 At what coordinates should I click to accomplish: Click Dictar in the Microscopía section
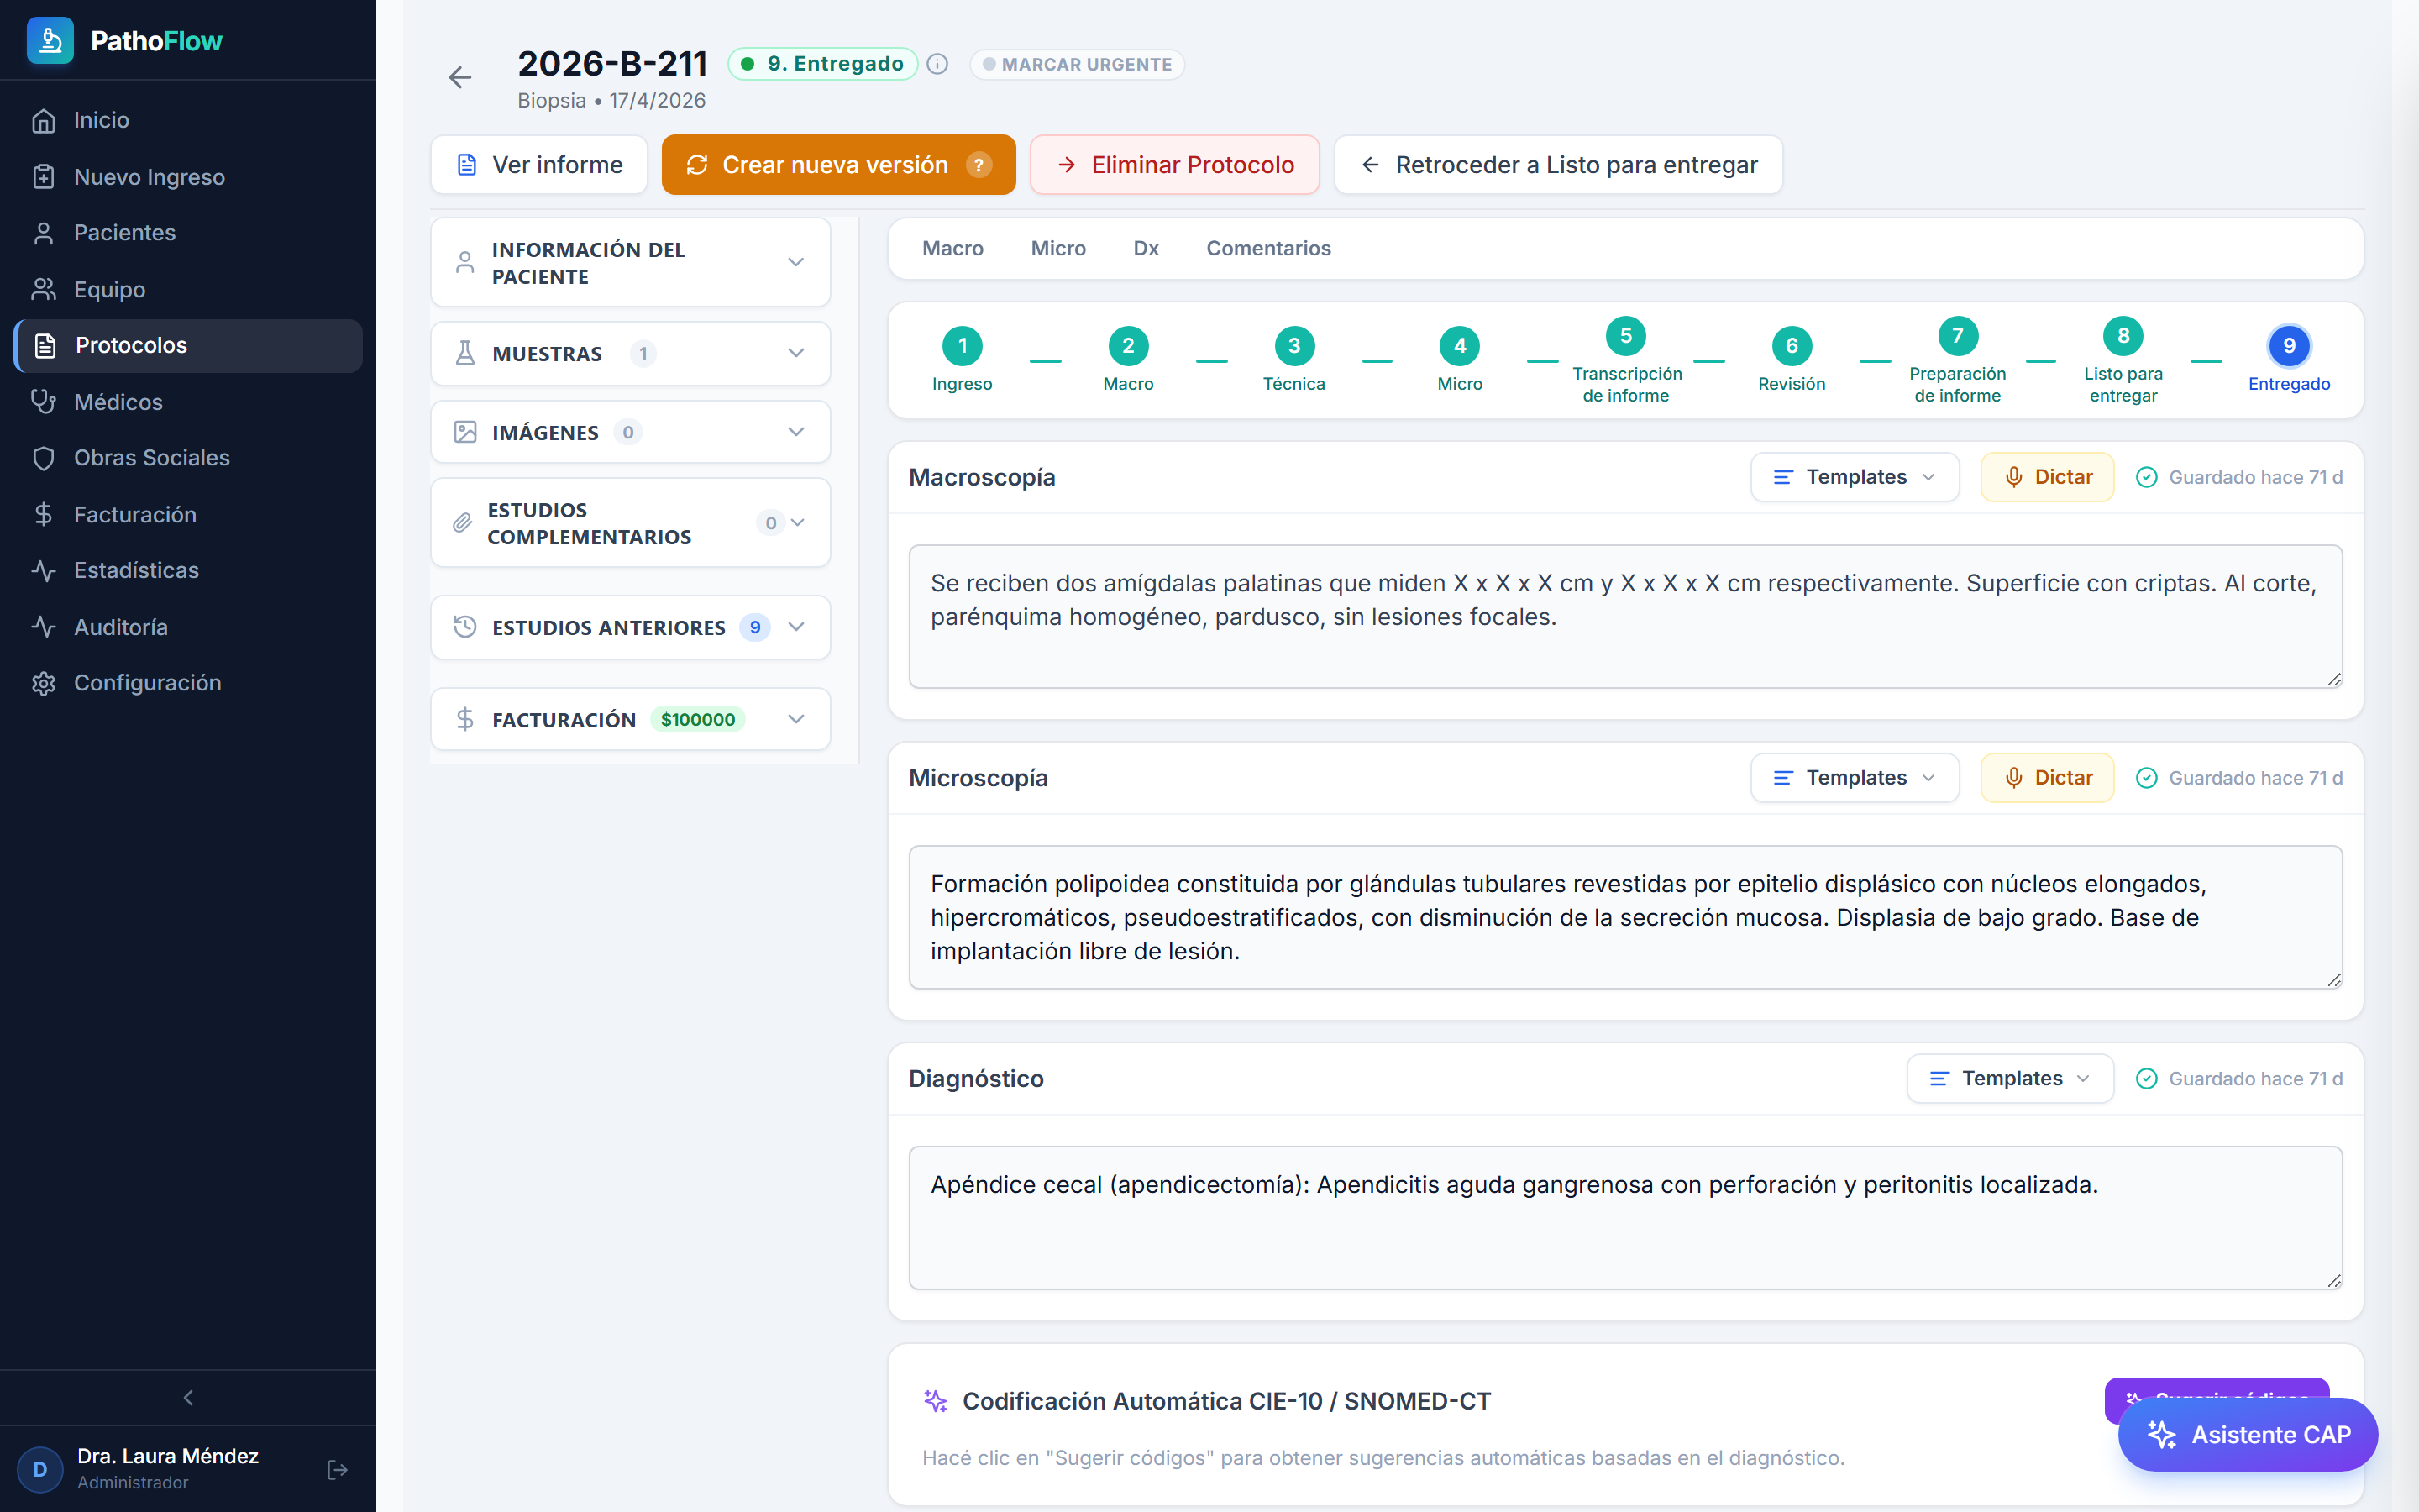2047,778
